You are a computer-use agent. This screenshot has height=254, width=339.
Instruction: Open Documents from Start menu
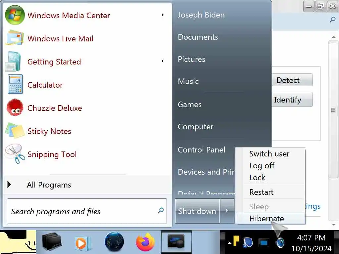point(198,37)
